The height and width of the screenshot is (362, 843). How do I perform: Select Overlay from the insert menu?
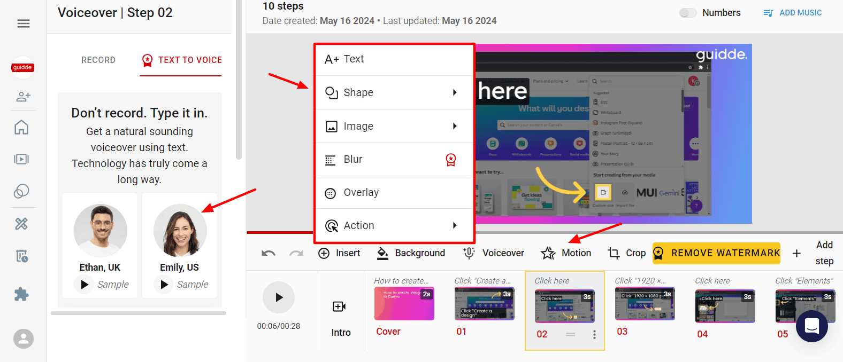tap(361, 193)
